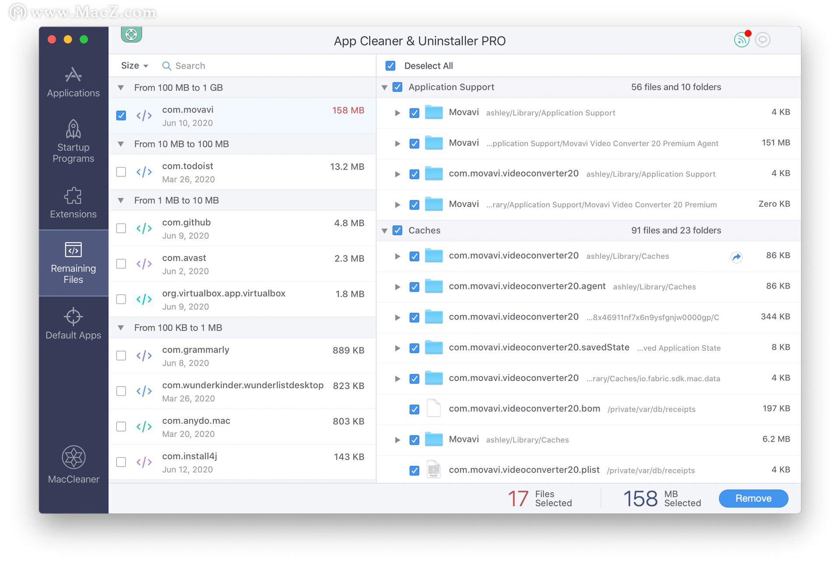
Task: Uncheck com.movavi.videoconverter20.bom file checkbox
Action: click(414, 409)
